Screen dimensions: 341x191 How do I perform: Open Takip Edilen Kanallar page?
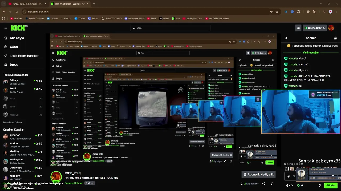pos(21,56)
